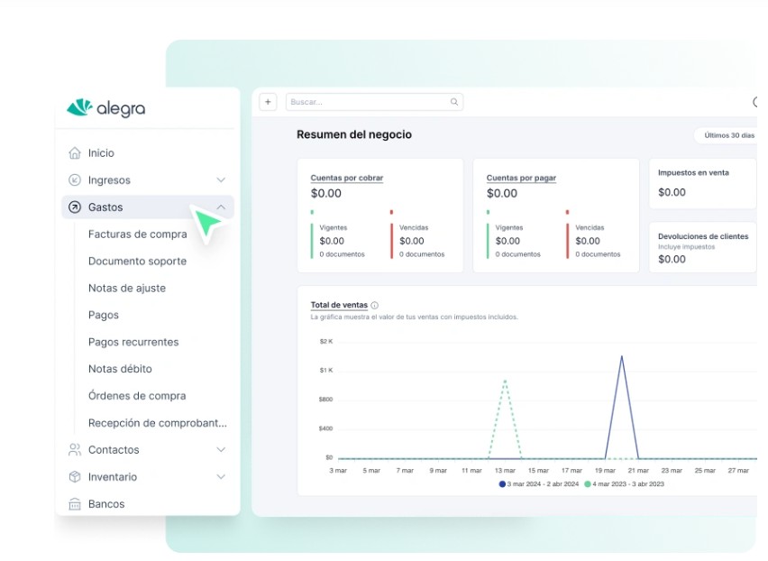The height and width of the screenshot is (561, 768).
Task: Expand the Ingresos menu chevron
Action: pyautogui.click(x=221, y=180)
